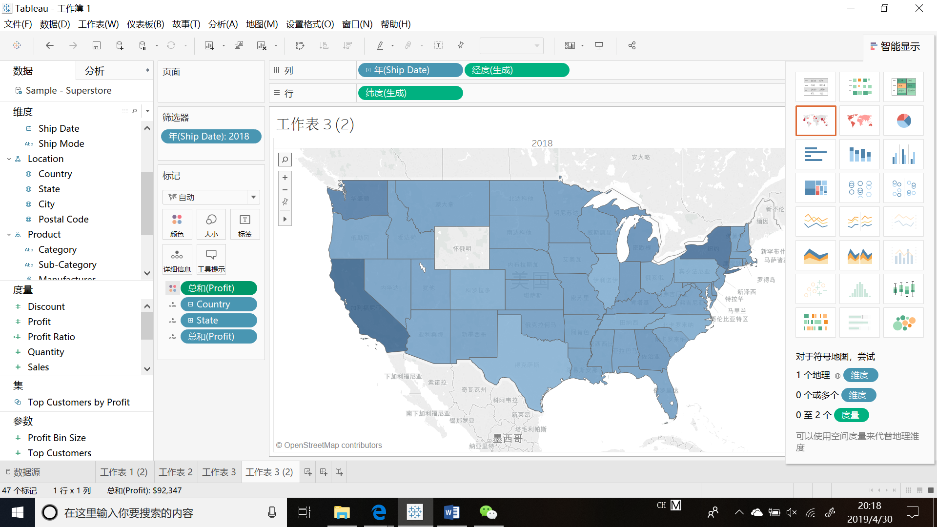Click the presentation mode toolbar icon

(599, 45)
